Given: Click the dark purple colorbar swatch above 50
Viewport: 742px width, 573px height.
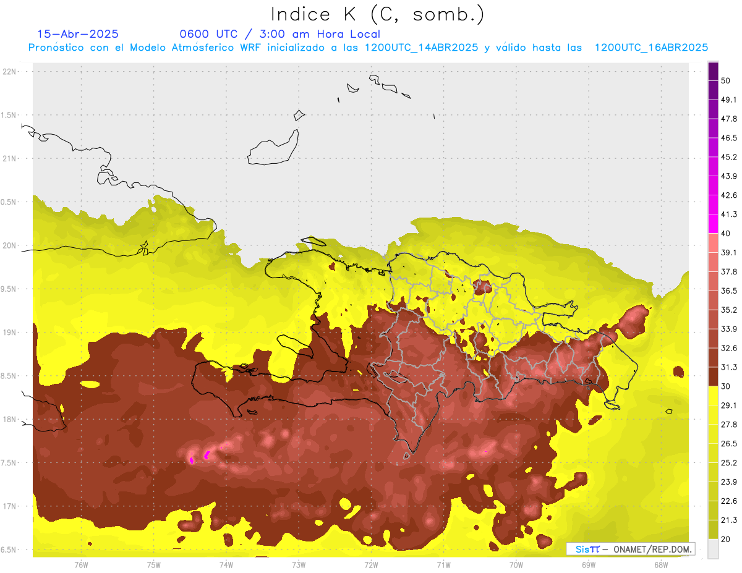Looking at the screenshot, I should [713, 72].
